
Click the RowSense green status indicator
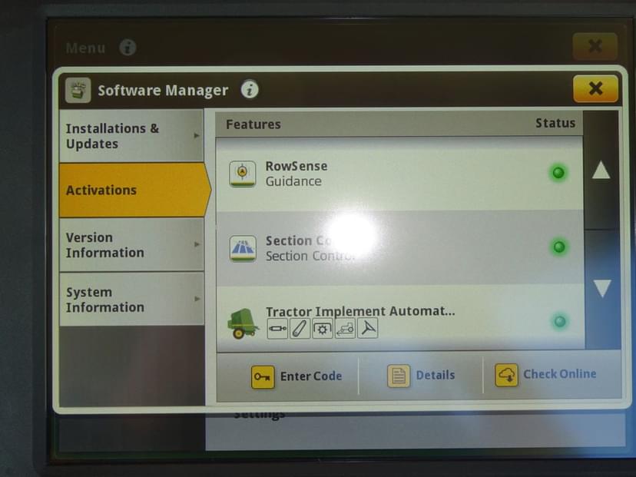[558, 173]
